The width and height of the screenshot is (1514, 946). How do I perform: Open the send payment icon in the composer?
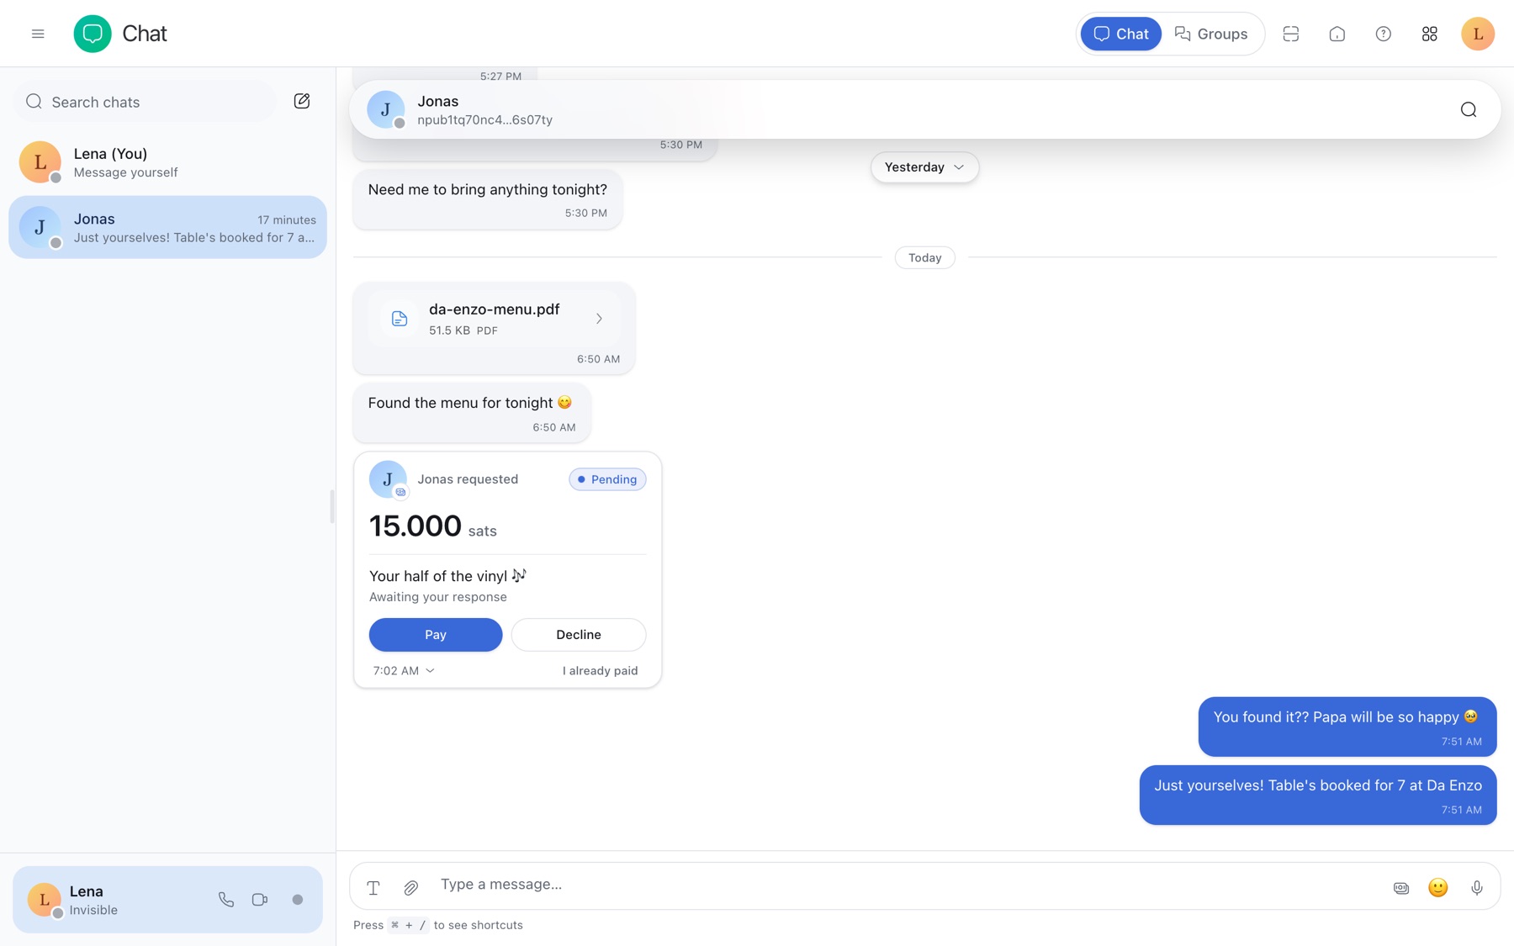(1401, 888)
